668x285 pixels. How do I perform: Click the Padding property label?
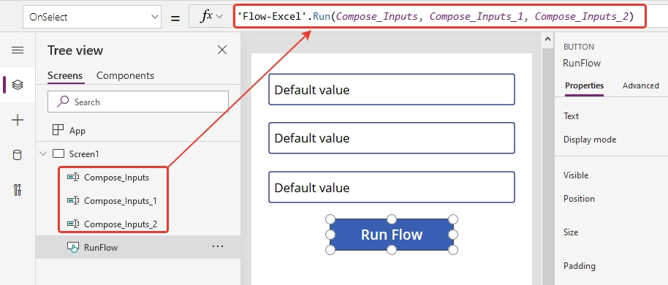580,266
